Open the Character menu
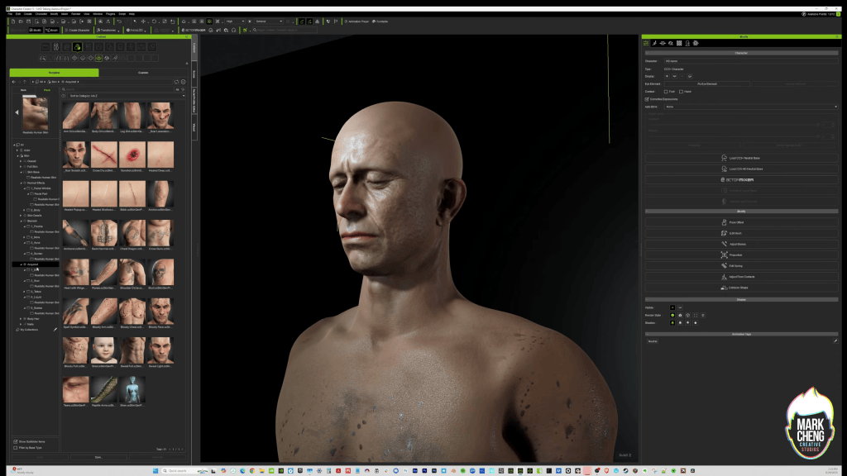Image resolution: width=847 pixels, height=476 pixels. click(x=41, y=14)
